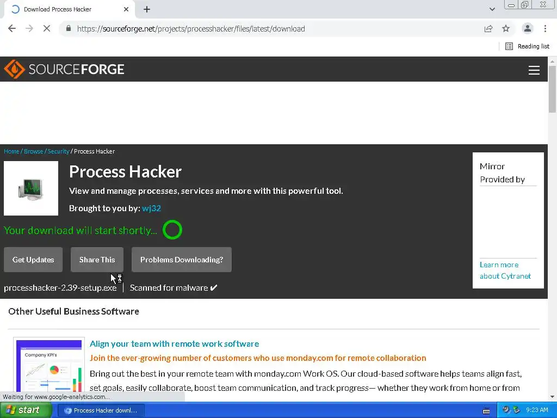Viewport: 557px width, 418px height.
Task: Follow the Browse breadcrumb link
Action: (x=33, y=151)
